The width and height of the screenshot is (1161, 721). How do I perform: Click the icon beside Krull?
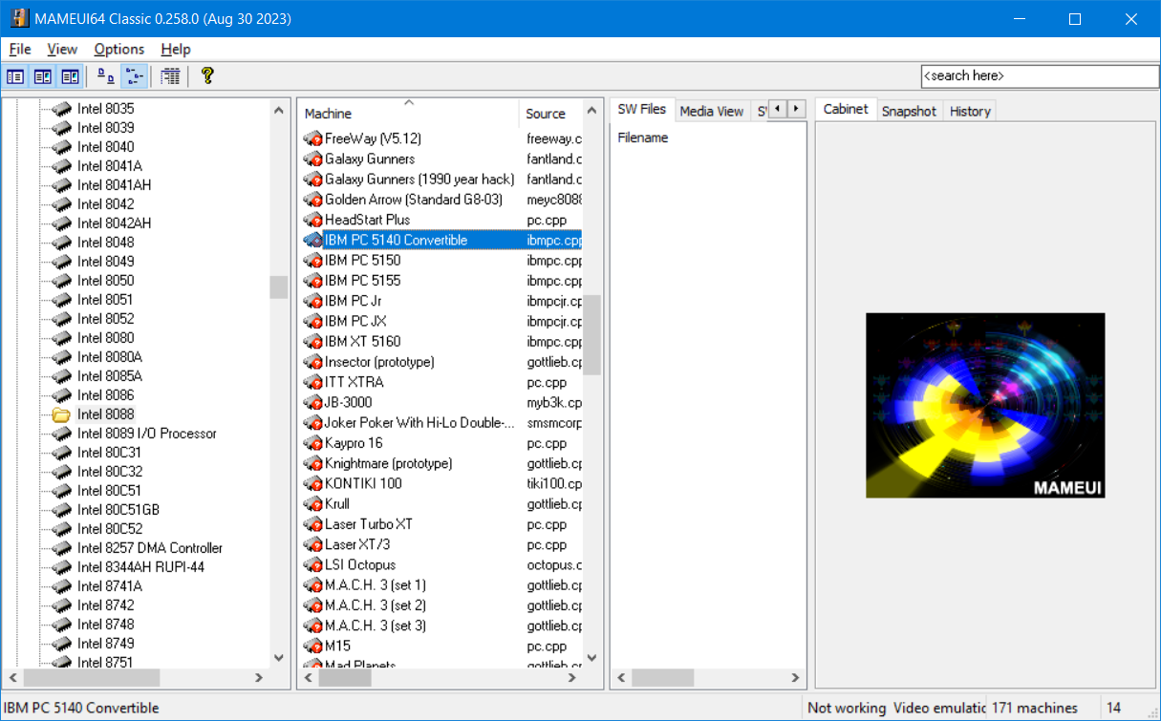[x=312, y=503]
